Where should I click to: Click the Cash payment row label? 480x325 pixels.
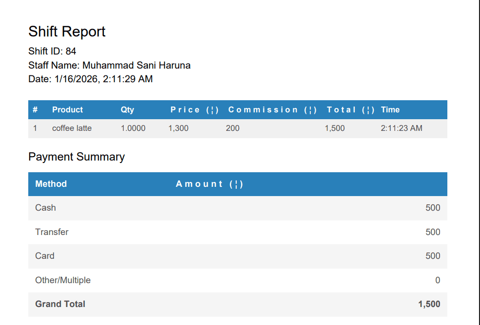tap(45, 208)
